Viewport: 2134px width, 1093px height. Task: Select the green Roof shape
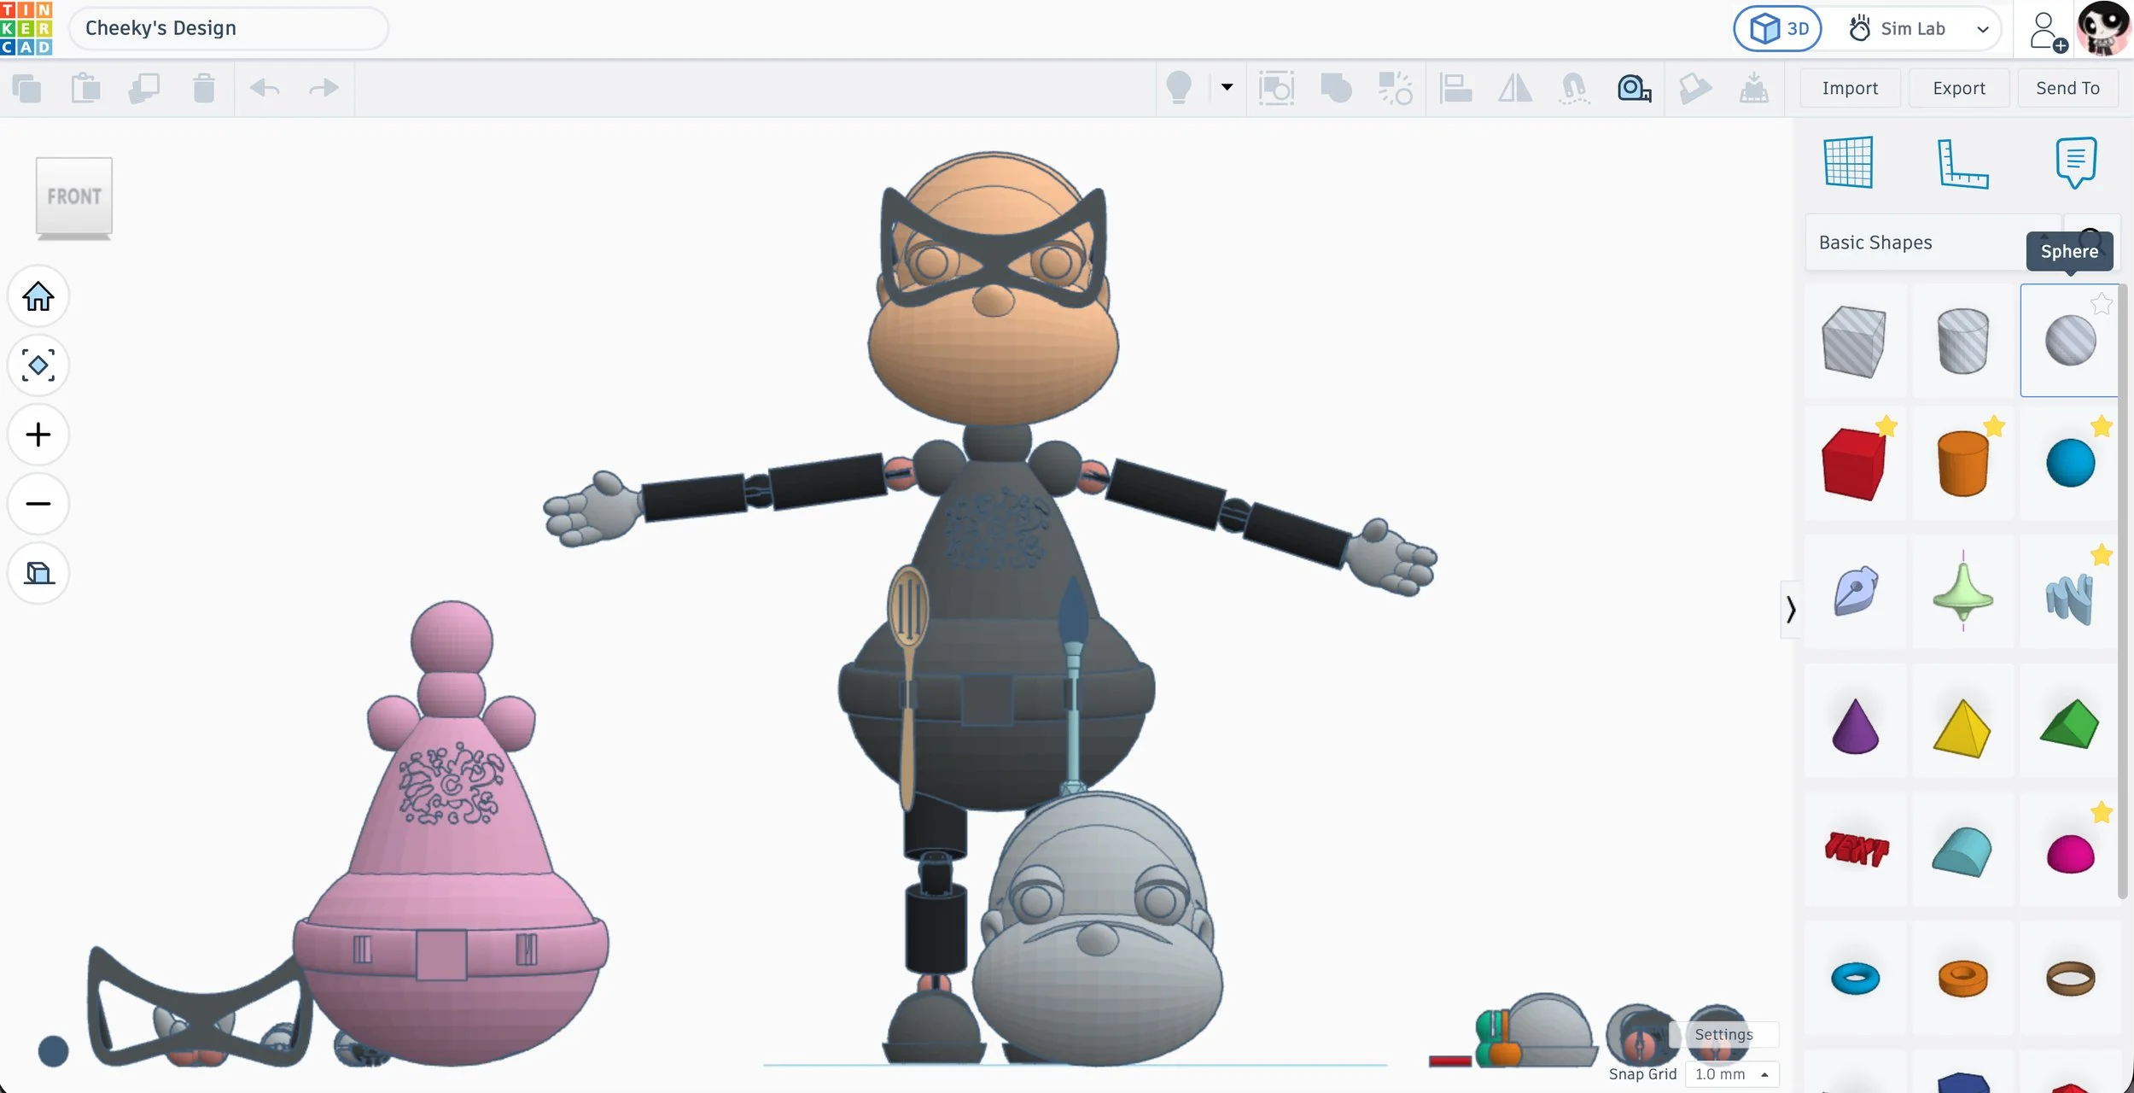2069,725
